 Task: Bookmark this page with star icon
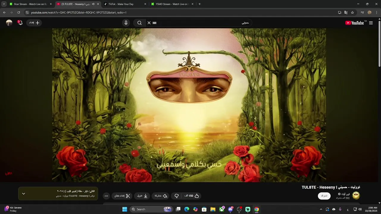[x=352, y=12]
